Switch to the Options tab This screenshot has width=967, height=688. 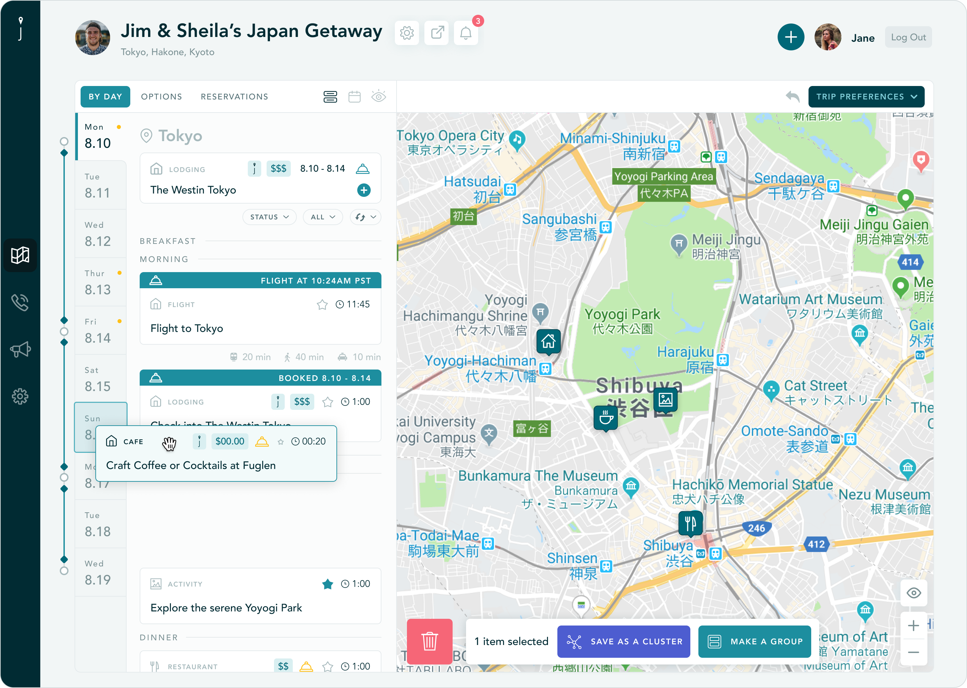tap(161, 97)
